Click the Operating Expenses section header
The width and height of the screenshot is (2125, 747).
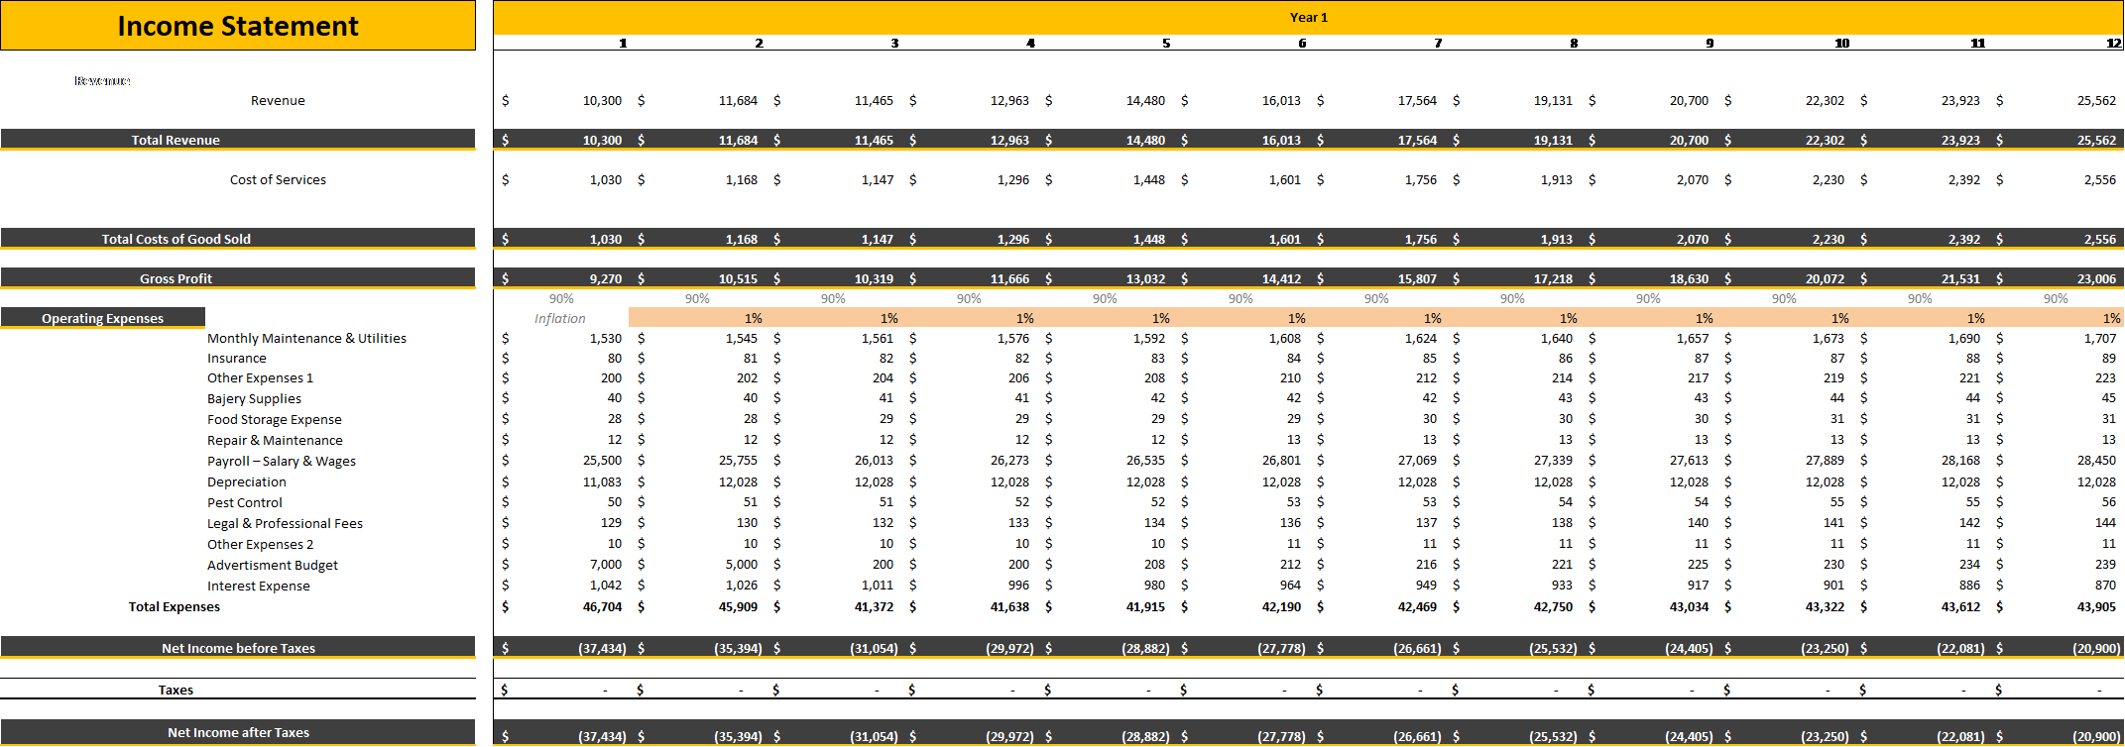102,318
